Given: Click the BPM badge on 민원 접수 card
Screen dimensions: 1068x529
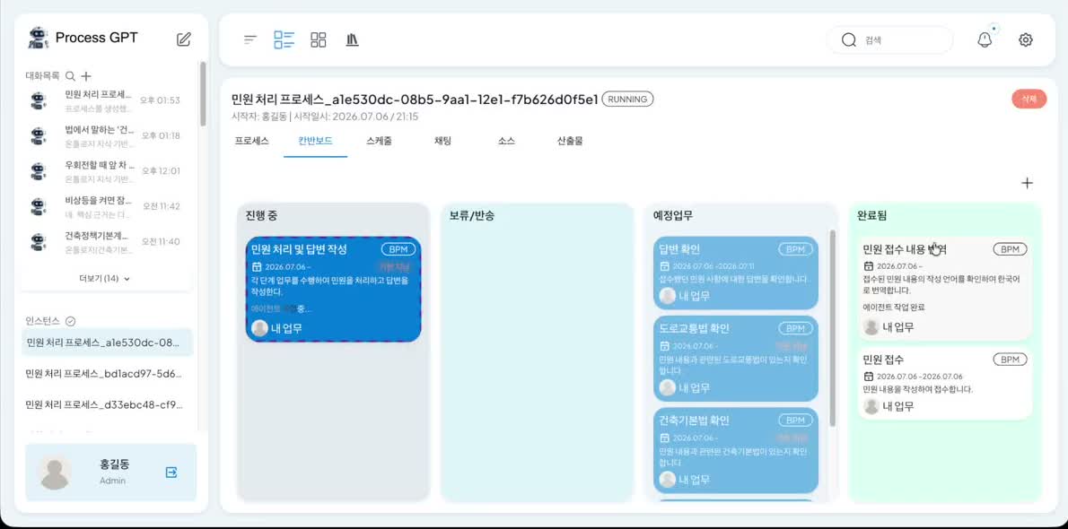Looking at the screenshot, I should (x=1010, y=360).
